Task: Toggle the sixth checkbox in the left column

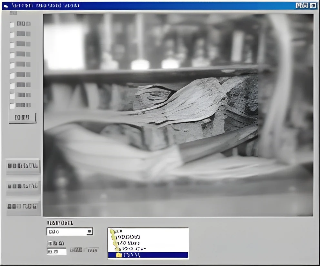Action: (12, 76)
